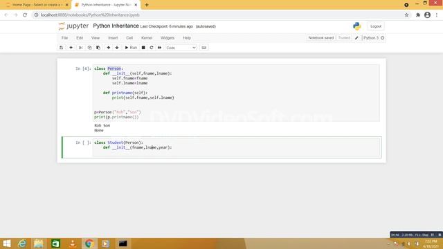Click the Python 3 kernel idle indicator circle
This screenshot has height=249, width=443.
coord(383,38)
